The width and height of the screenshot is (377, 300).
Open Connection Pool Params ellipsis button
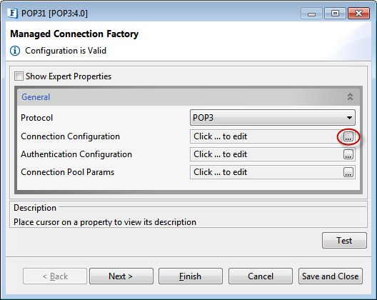click(x=348, y=172)
